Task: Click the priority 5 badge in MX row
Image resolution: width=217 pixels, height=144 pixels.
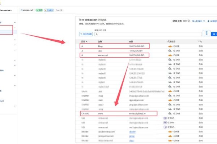Action: [x=165, y=127]
